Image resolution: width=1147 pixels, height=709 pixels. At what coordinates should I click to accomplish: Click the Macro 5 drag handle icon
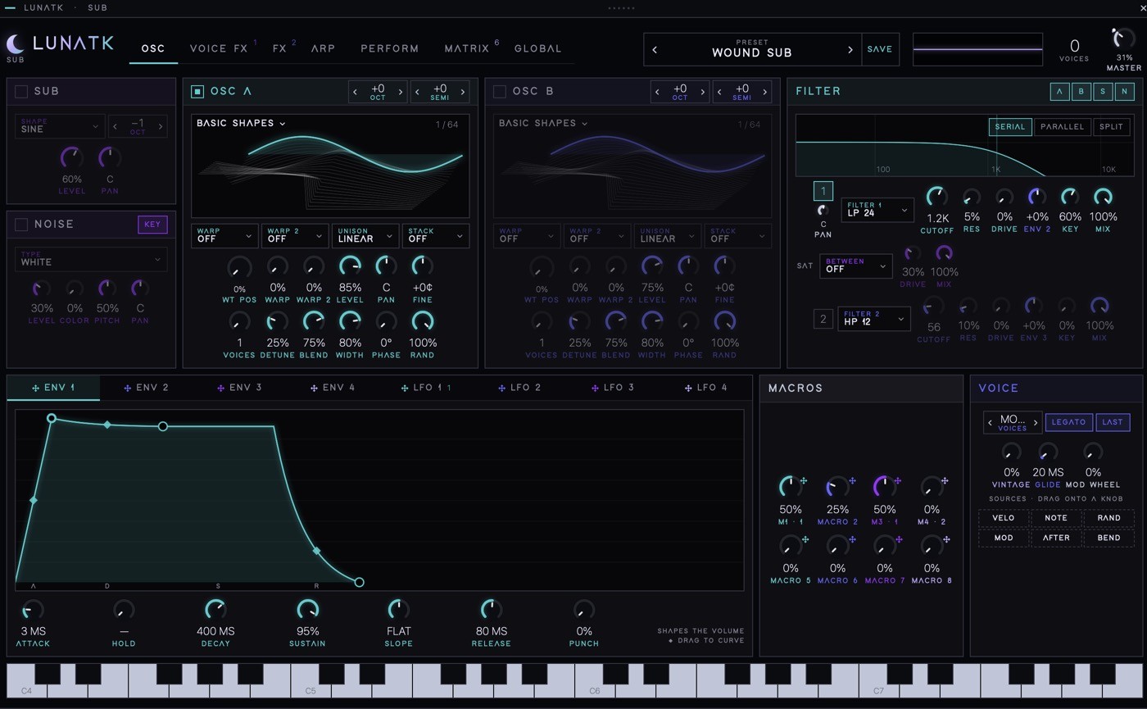point(805,539)
